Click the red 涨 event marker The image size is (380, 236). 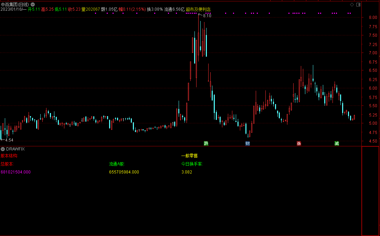coord(299,143)
